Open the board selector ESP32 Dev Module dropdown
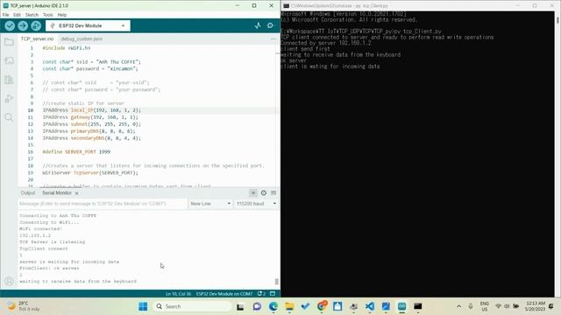Screen dimensions: 561x315 click(x=88, y=25)
